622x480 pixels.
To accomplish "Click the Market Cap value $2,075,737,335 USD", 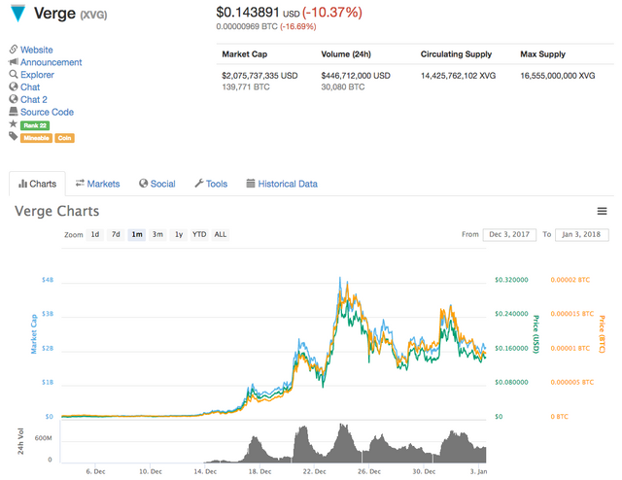I will [259, 76].
